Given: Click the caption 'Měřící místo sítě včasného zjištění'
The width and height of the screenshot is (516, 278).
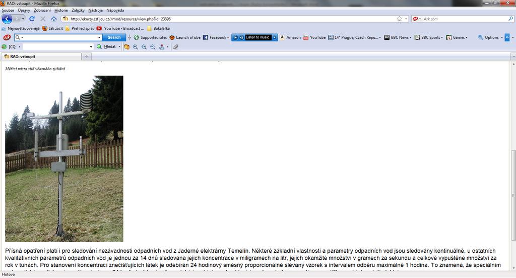Looking at the screenshot, I should point(35,69).
